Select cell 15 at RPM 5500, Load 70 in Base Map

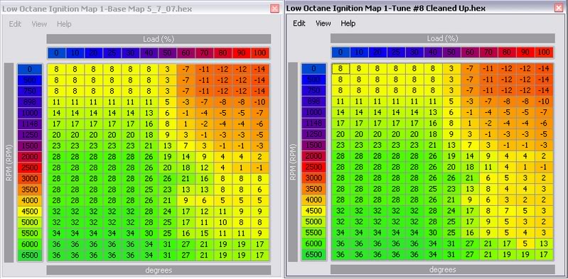pyautogui.click(x=204, y=233)
